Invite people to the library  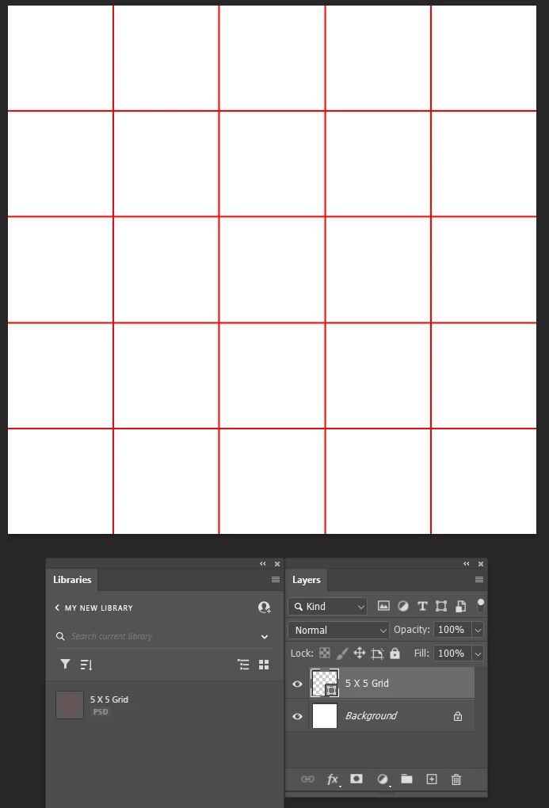click(265, 608)
